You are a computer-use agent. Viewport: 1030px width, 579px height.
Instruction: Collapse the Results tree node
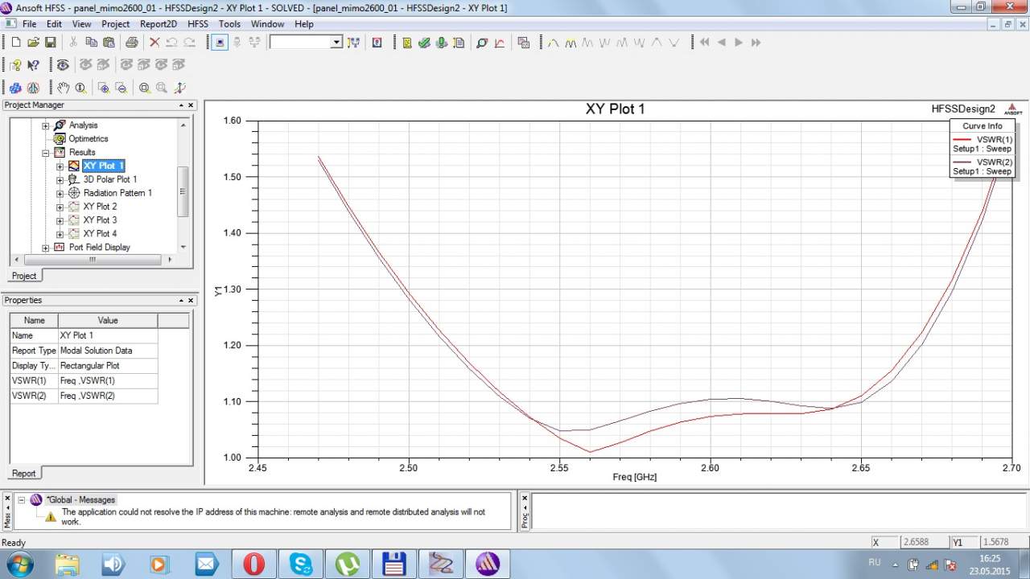46,152
